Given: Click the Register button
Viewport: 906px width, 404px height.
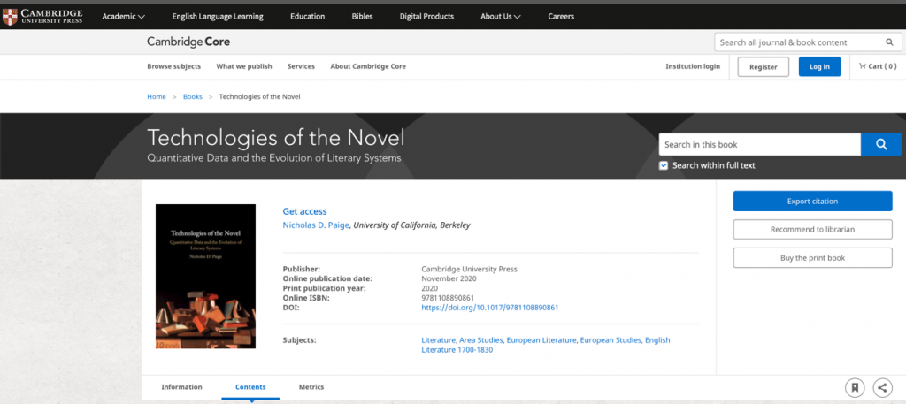Looking at the screenshot, I should pyautogui.click(x=764, y=67).
